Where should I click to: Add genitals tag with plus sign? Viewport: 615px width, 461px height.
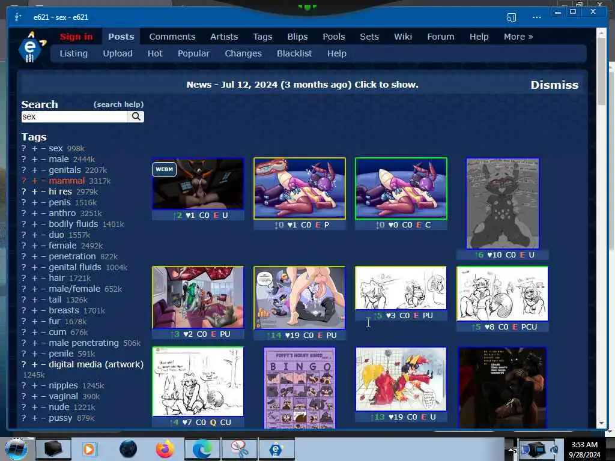pos(34,170)
